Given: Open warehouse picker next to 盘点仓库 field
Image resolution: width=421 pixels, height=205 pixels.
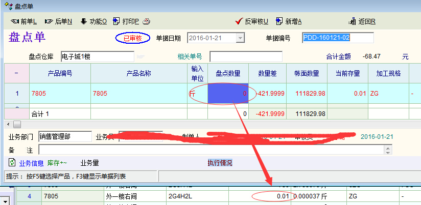Looking at the screenshot, I should (141, 56).
